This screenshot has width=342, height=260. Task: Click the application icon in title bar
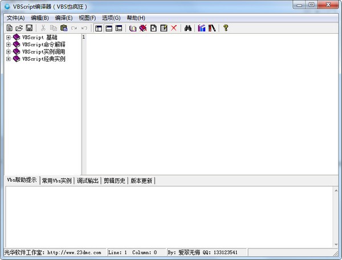tap(7, 6)
